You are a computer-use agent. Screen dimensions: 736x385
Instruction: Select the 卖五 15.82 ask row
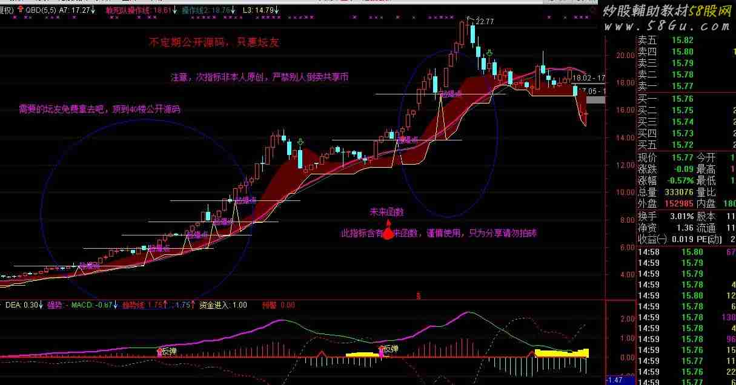[687, 41]
